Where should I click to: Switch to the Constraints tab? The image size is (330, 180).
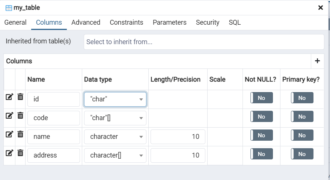click(127, 22)
